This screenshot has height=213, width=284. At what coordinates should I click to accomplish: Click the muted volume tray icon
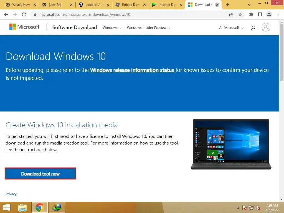[x=258, y=208]
